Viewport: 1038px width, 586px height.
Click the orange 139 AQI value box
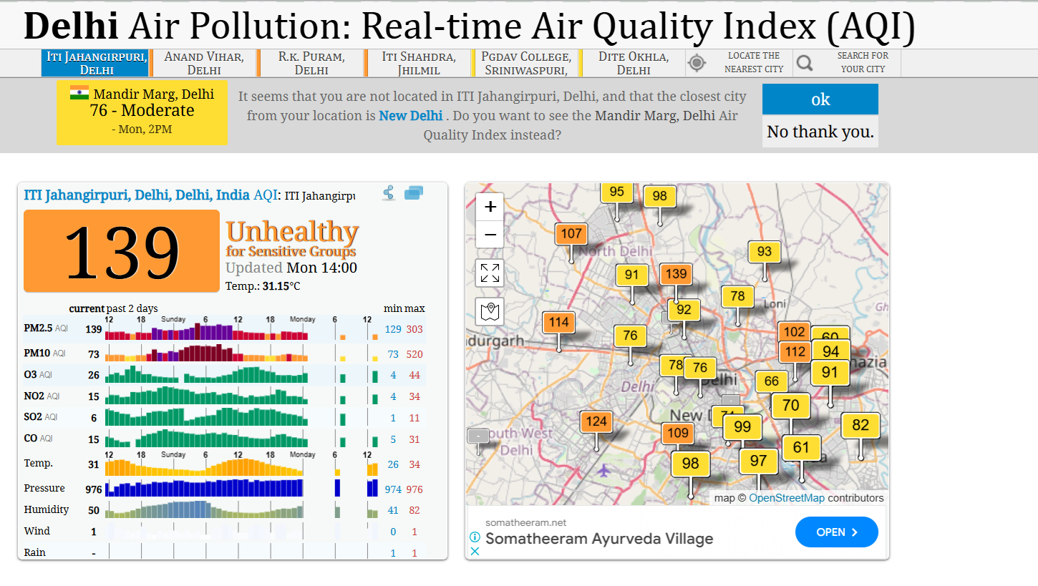tap(122, 251)
